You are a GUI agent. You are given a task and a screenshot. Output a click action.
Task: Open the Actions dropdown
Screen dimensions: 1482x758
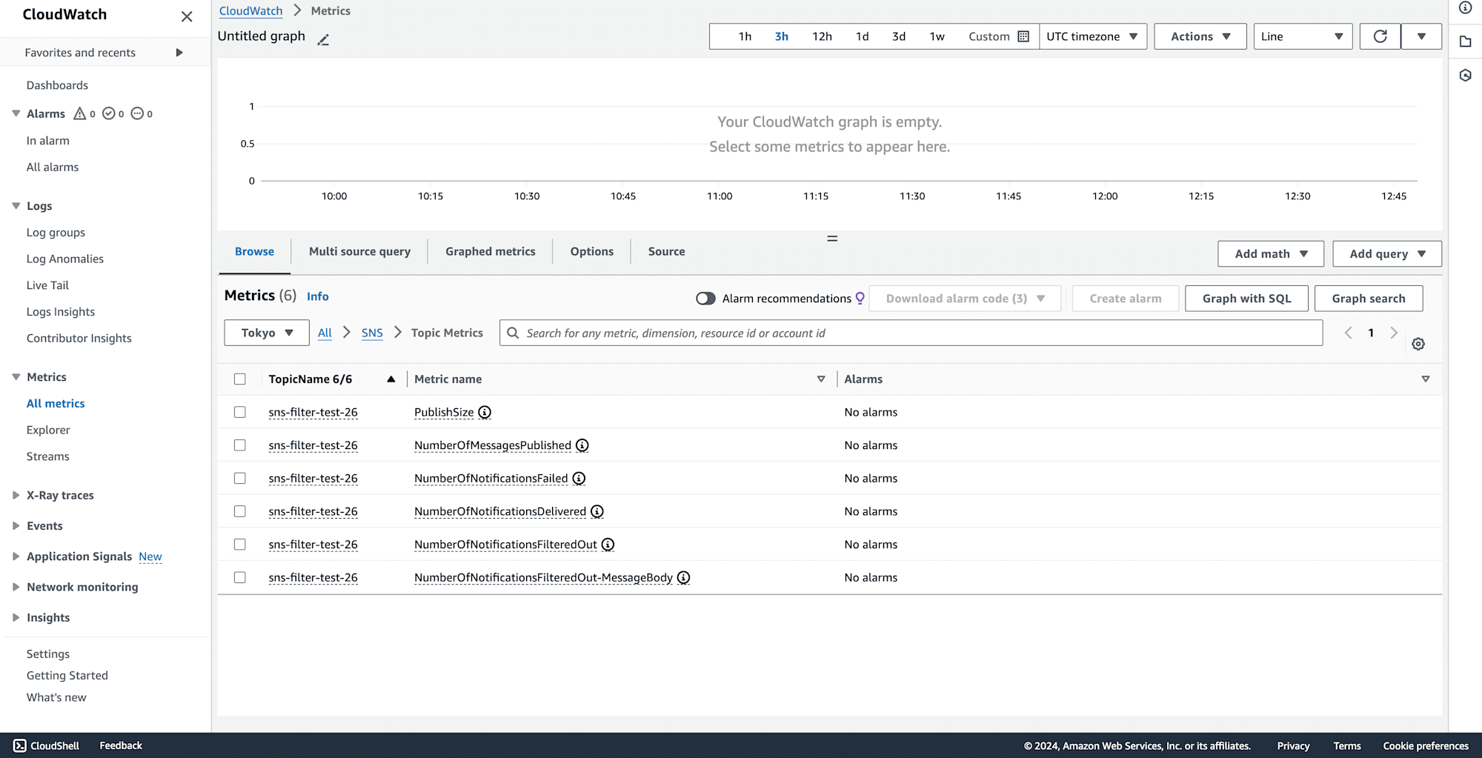pyautogui.click(x=1200, y=36)
